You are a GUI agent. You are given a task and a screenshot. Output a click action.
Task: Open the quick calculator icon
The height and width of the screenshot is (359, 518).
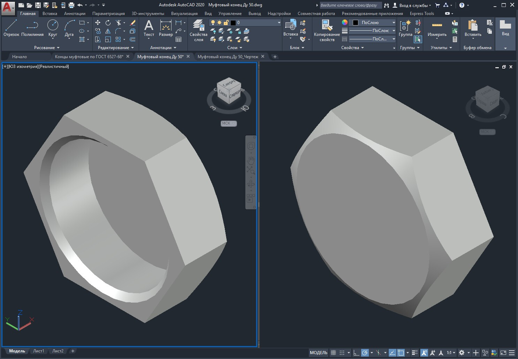(x=455, y=39)
